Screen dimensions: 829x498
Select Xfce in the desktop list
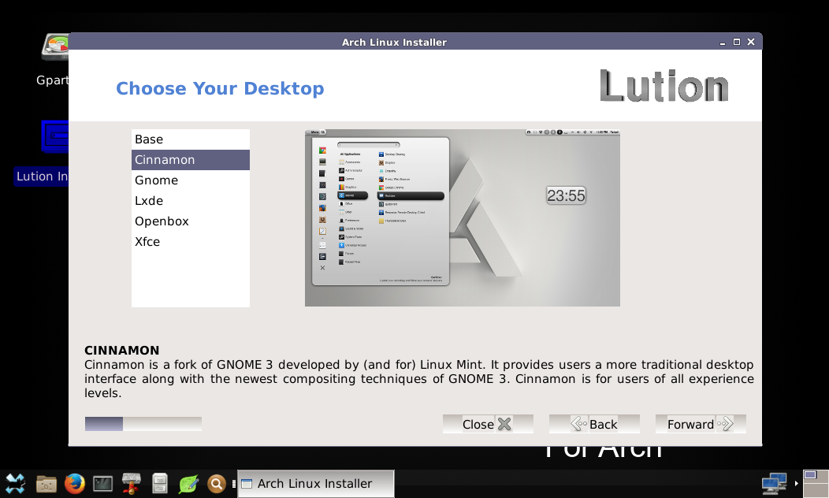[x=191, y=242]
